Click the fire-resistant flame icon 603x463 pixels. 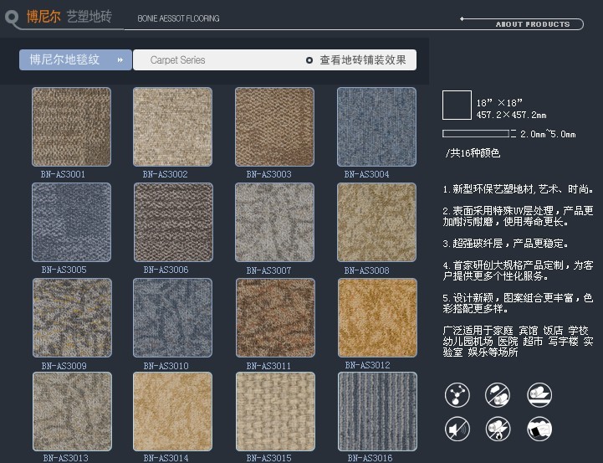point(498,430)
